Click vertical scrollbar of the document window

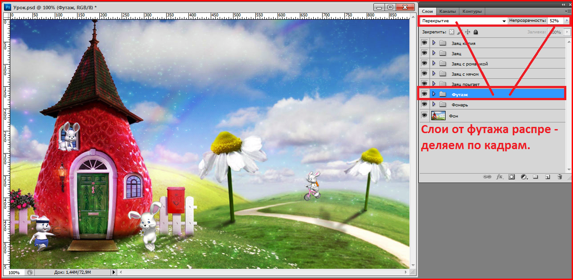413,140
